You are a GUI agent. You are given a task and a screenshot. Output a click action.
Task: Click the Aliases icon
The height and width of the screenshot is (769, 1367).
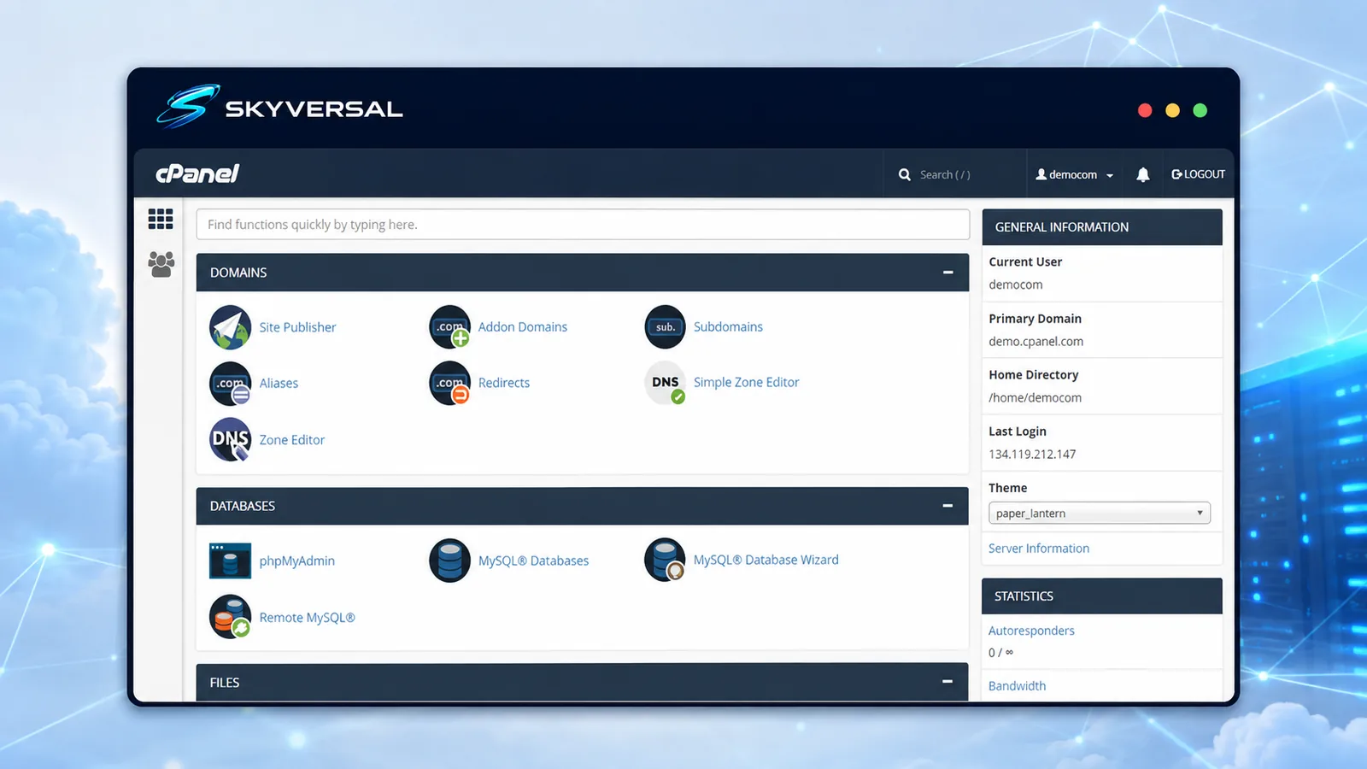click(x=231, y=384)
